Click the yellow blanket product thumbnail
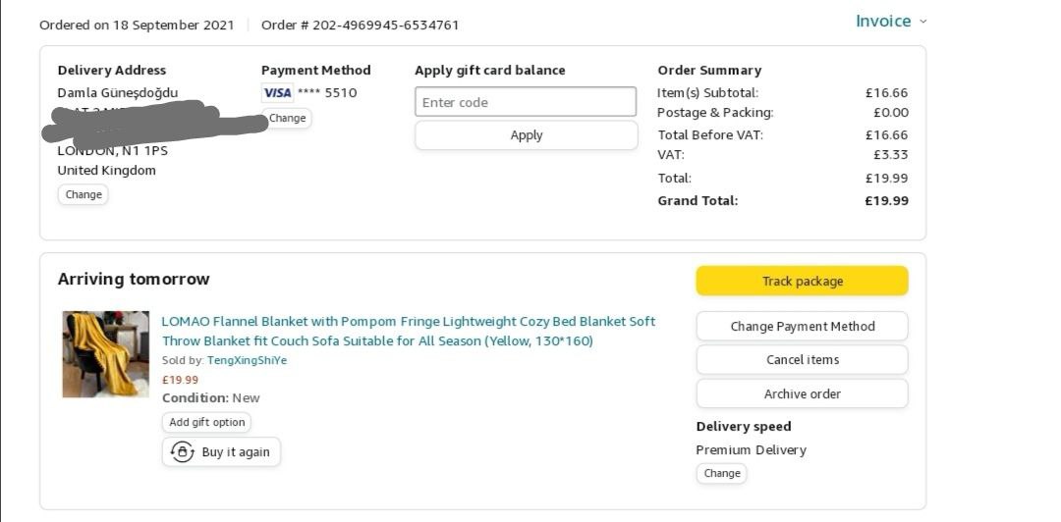 point(106,354)
